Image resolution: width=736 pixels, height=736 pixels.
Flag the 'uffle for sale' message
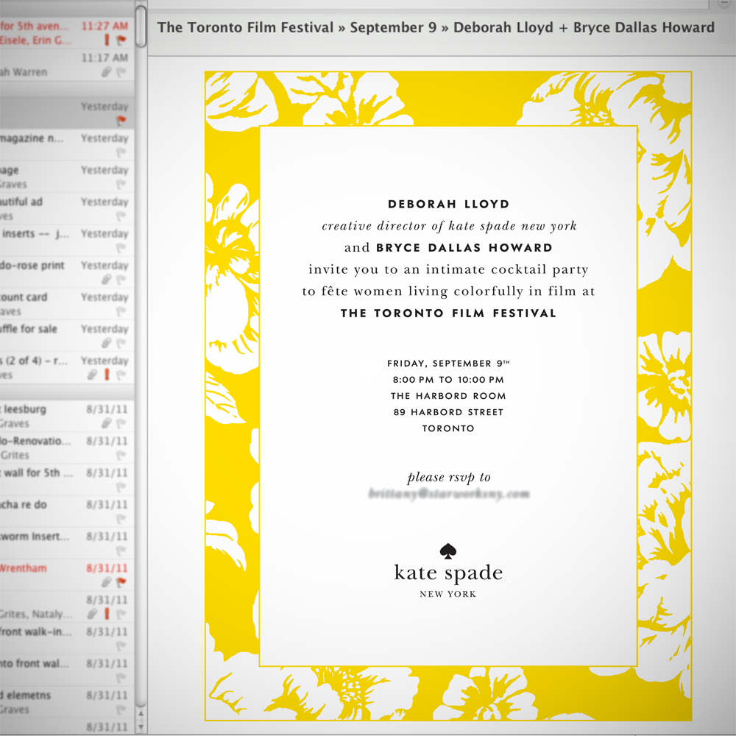[121, 343]
